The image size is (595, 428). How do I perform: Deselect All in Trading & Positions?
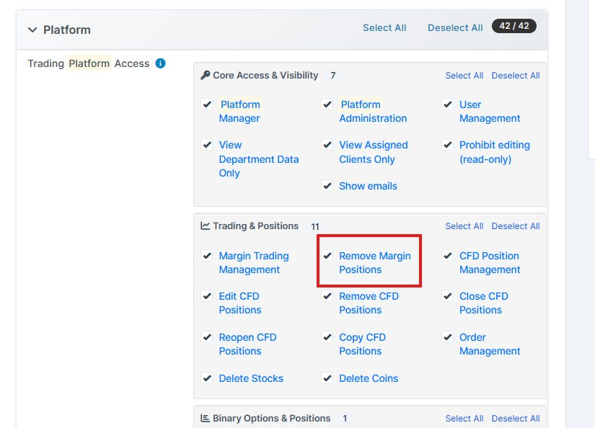click(x=516, y=226)
